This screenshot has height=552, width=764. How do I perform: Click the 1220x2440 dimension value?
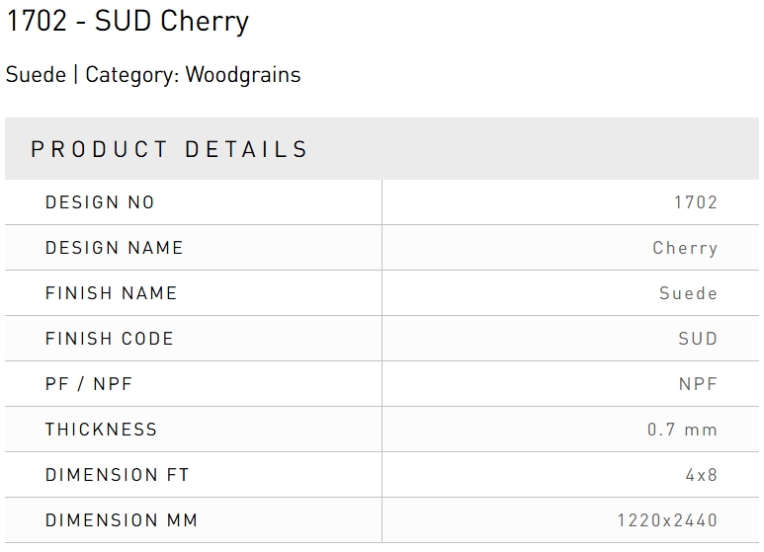point(667,520)
